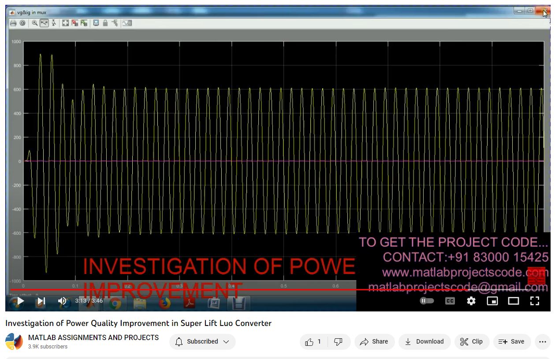Switch to theater mode
The height and width of the screenshot is (359, 555).
514,301
